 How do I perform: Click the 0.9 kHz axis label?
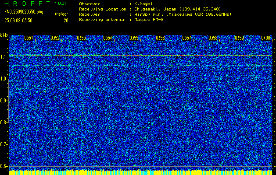(4, 101)
